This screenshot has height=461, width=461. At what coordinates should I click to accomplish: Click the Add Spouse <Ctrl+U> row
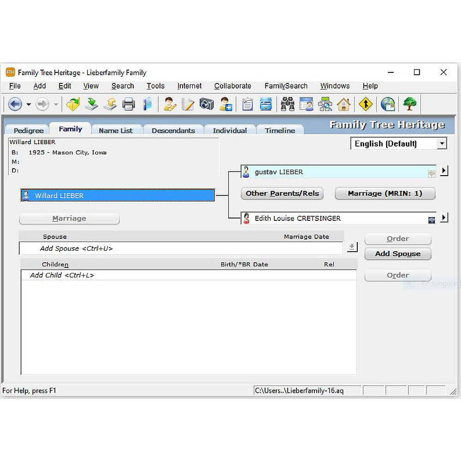[181, 248]
